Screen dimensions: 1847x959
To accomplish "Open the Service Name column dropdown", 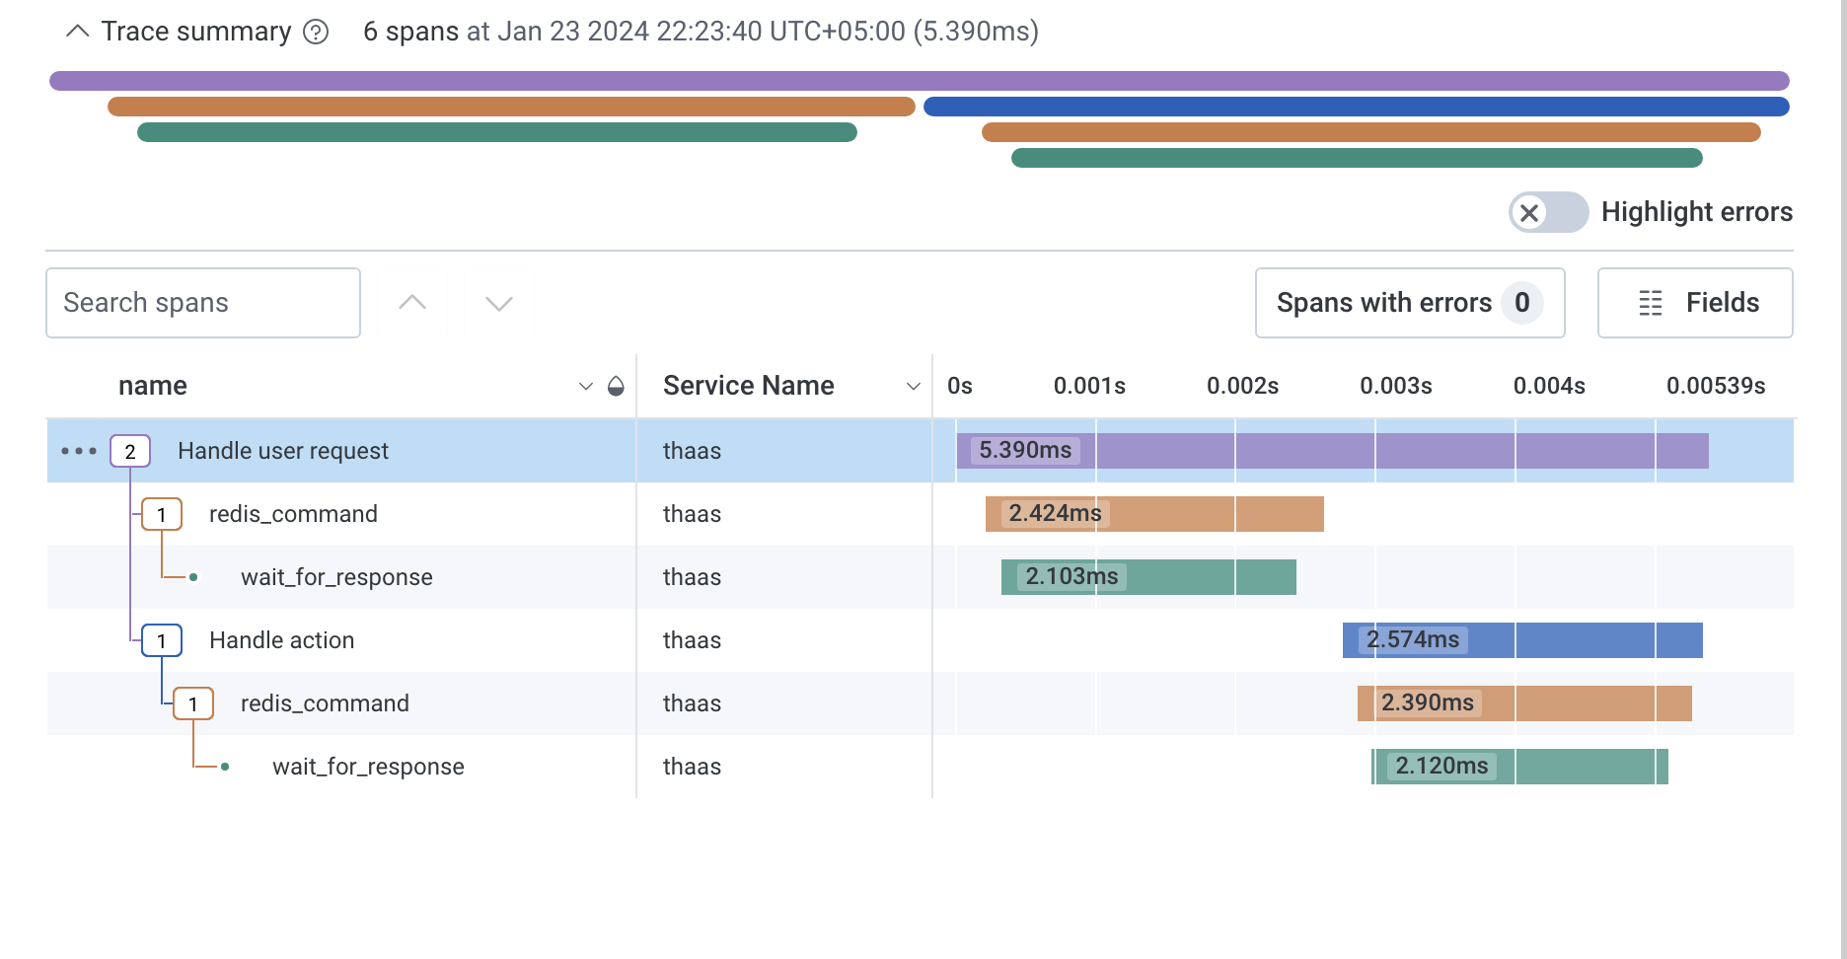I will (x=912, y=386).
